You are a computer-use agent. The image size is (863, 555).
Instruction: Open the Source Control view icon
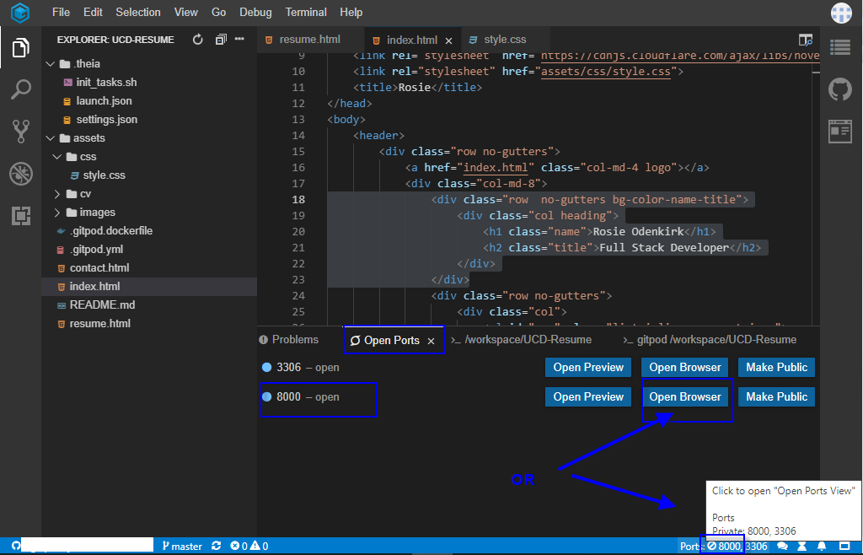pyautogui.click(x=20, y=132)
